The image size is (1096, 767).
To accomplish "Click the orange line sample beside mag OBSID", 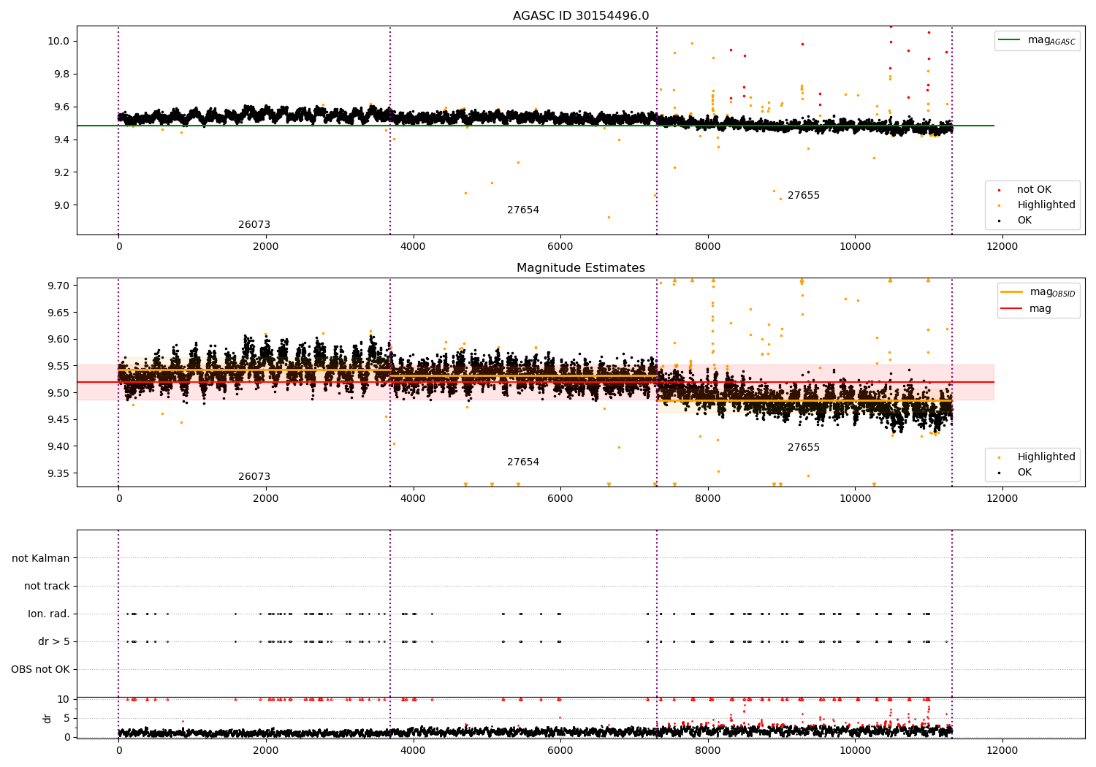I will pos(1012,292).
